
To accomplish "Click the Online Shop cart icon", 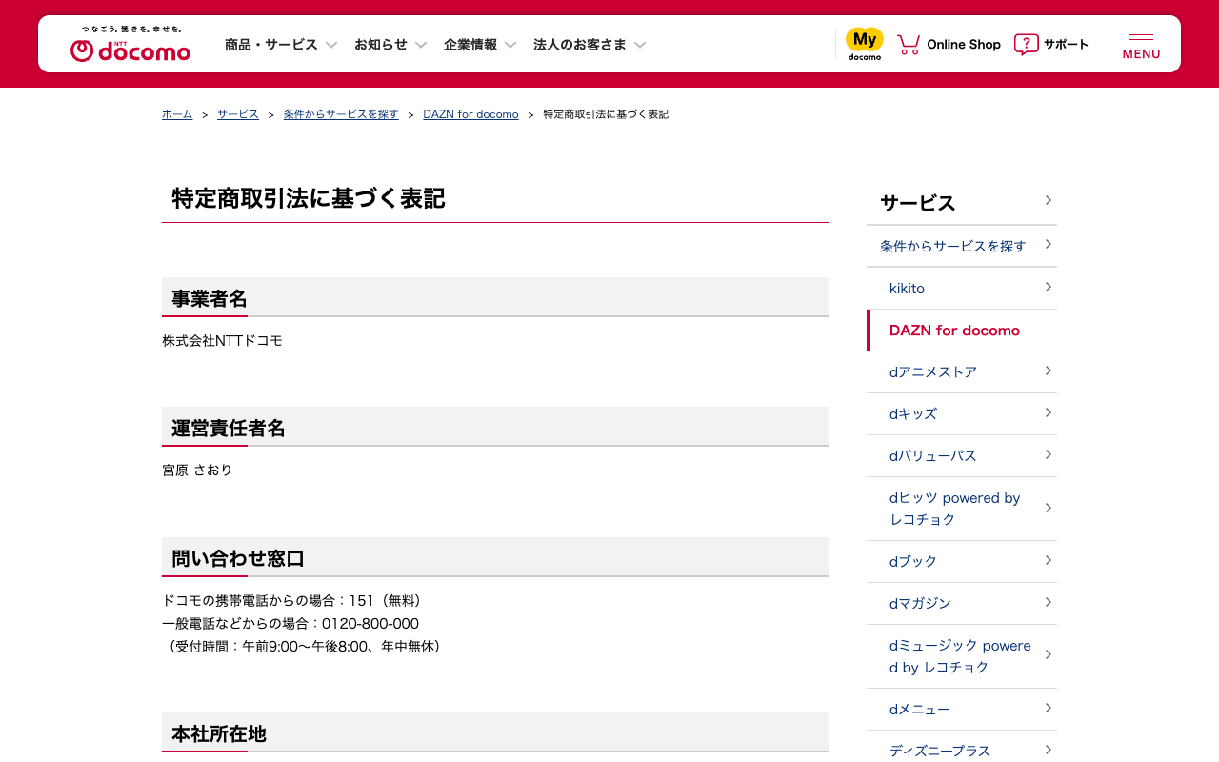I will pyautogui.click(x=909, y=45).
